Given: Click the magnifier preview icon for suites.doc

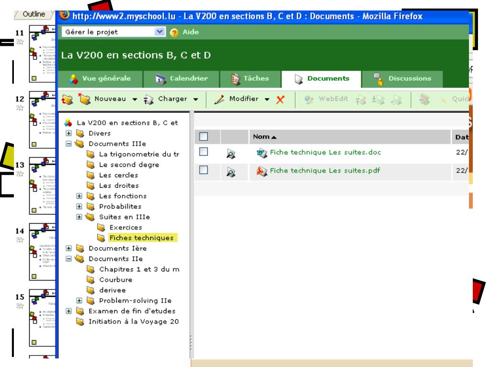Looking at the screenshot, I should click(x=231, y=153).
